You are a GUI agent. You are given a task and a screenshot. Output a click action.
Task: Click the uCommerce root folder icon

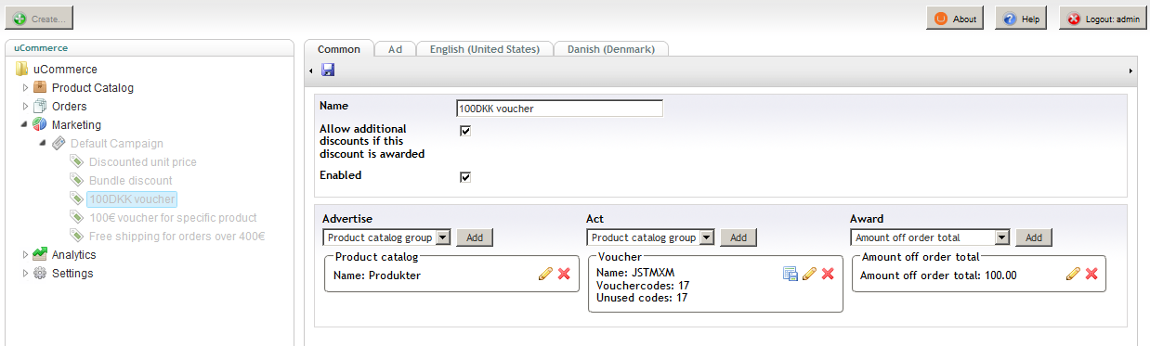coord(22,69)
